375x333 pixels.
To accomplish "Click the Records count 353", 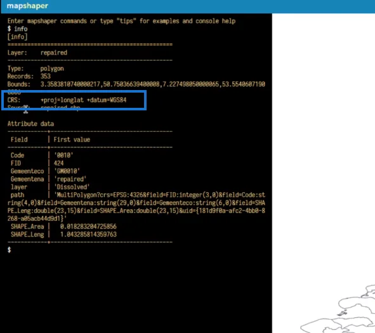I will coord(46,76).
